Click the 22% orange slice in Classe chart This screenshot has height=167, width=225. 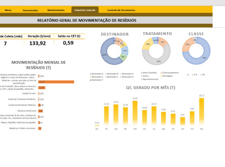pyautogui.click(x=186, y=46)
